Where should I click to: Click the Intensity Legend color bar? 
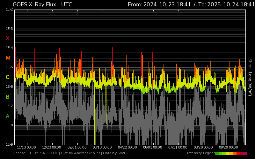[x=231, y=153]
